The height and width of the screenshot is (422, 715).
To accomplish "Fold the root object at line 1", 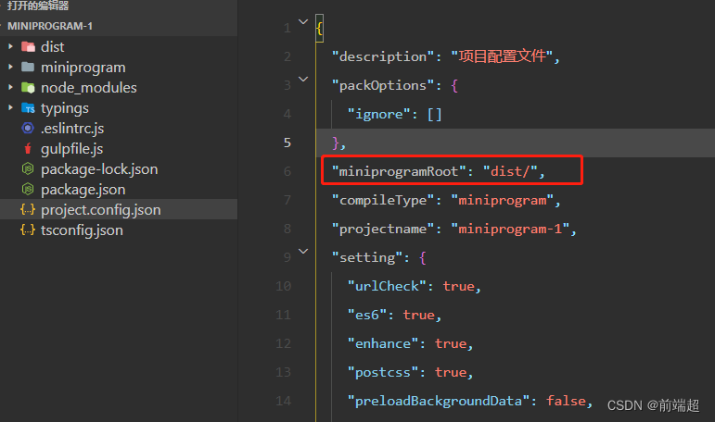I will [x=303, y=21].
